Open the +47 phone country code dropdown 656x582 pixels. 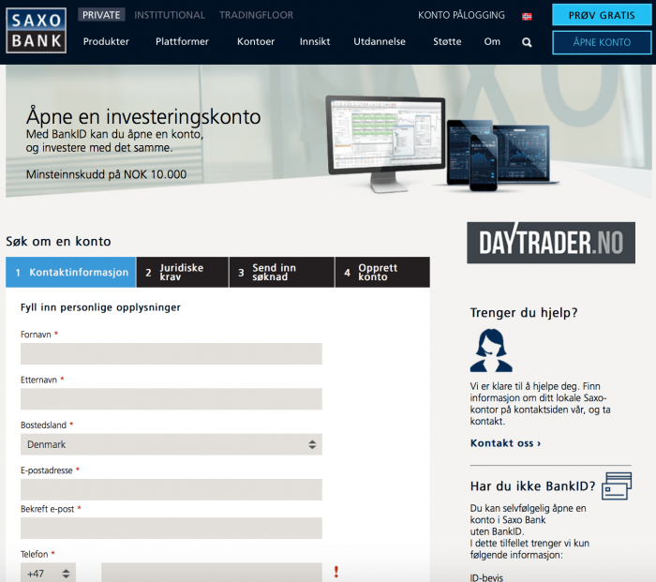coord(48,573)
